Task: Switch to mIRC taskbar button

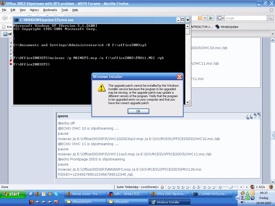Action: point(127,194)
